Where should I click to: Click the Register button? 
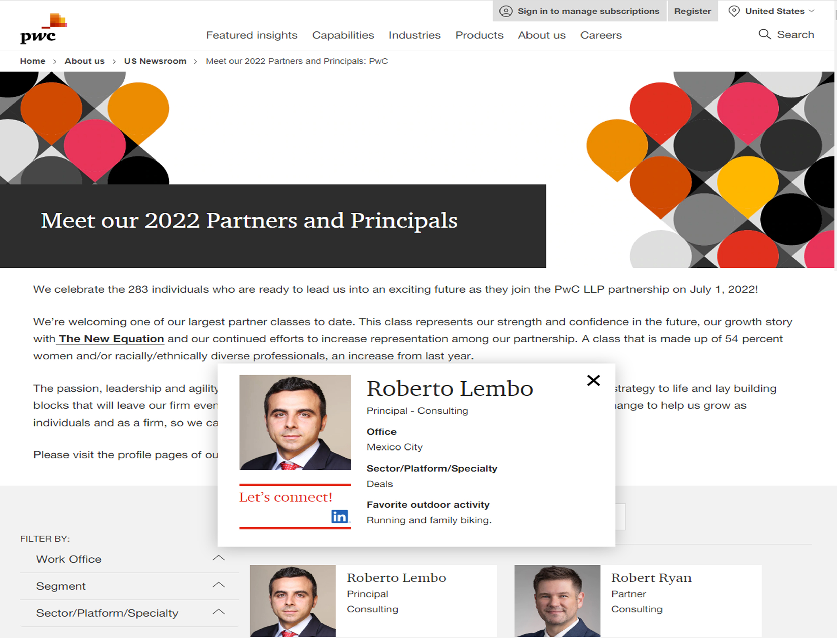[x=692, y=11]
